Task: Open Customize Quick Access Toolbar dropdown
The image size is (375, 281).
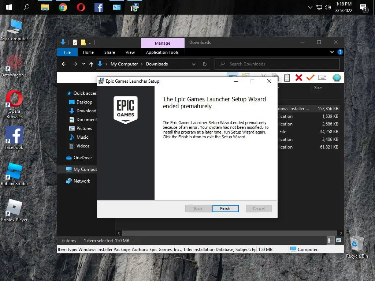Action: click(90, 42)
